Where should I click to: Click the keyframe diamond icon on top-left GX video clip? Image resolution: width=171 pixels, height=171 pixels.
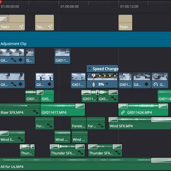pos(21,60)
